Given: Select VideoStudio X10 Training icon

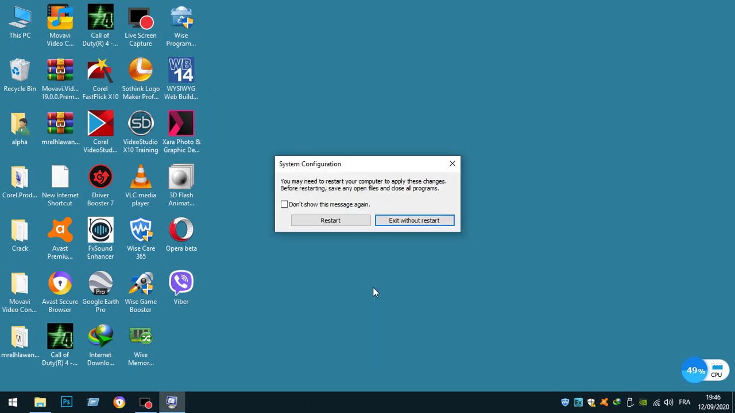Looking at the screenshot, I should pos(141,133).
